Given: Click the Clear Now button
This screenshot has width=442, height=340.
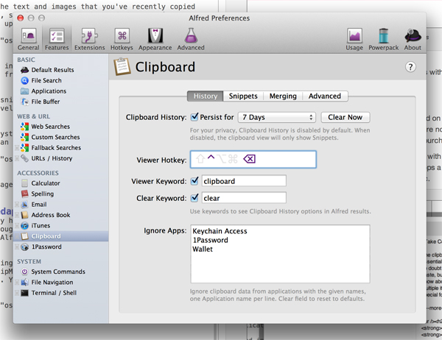Looking at the screenshot, I should tap(345, 117).
